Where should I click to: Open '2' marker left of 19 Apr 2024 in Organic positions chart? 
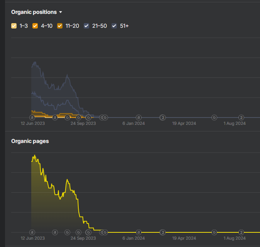(163, 117)
